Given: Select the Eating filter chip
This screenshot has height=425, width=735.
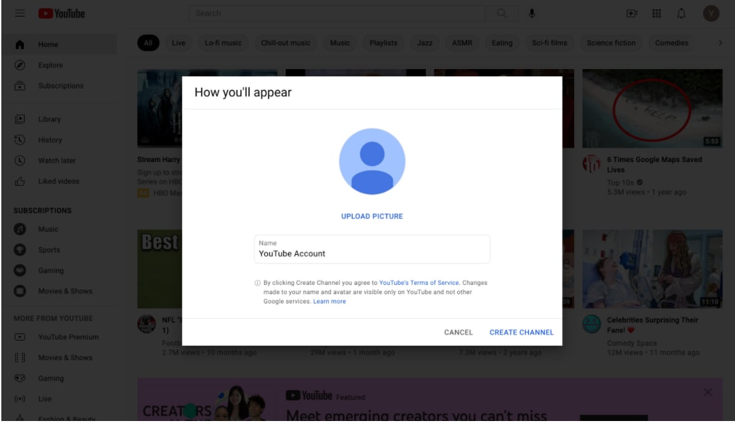Looking at the screenshot, I should click(502, 42).
